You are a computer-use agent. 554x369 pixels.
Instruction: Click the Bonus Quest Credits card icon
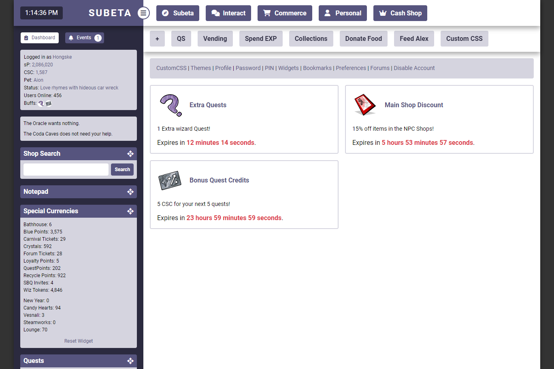[170, 180]
